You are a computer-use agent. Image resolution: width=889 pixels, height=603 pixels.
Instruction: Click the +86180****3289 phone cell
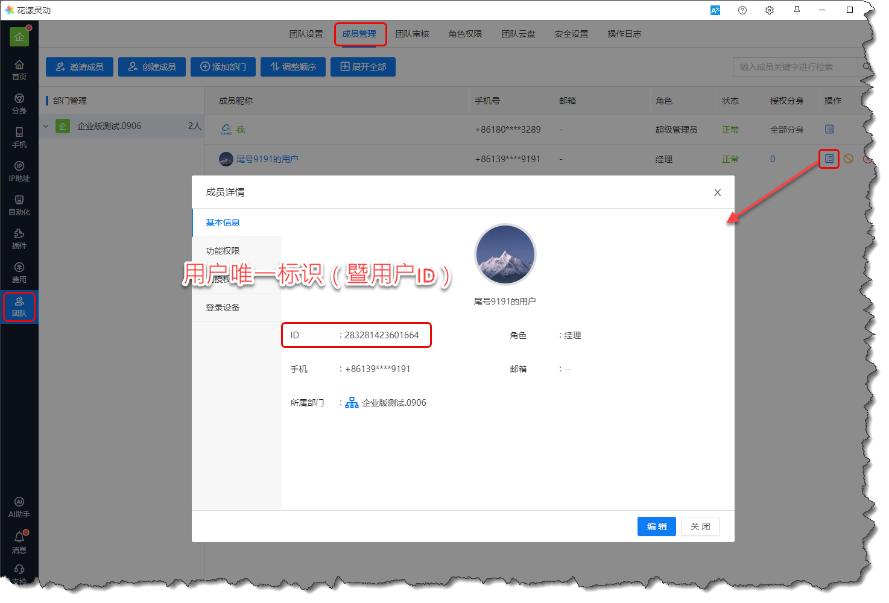point(508,130)
